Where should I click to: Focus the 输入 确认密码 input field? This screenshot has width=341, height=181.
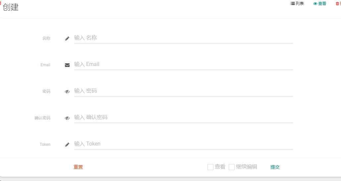point(184,117)
